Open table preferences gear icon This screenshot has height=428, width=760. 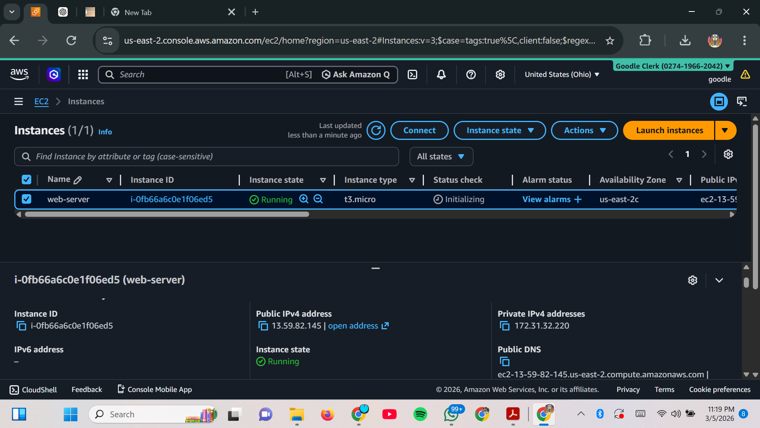pyautogui.click(x=728, y=154)
